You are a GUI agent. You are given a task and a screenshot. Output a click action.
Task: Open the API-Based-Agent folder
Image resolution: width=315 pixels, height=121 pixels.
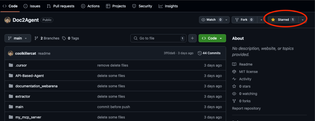pyautogui.click(x=29, y=76)
